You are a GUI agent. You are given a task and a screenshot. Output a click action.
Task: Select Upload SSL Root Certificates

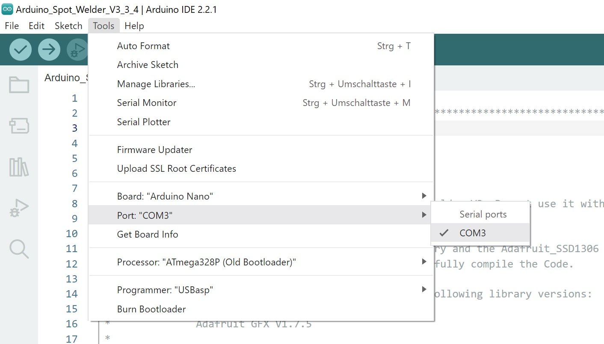click(x=261, y=169)
